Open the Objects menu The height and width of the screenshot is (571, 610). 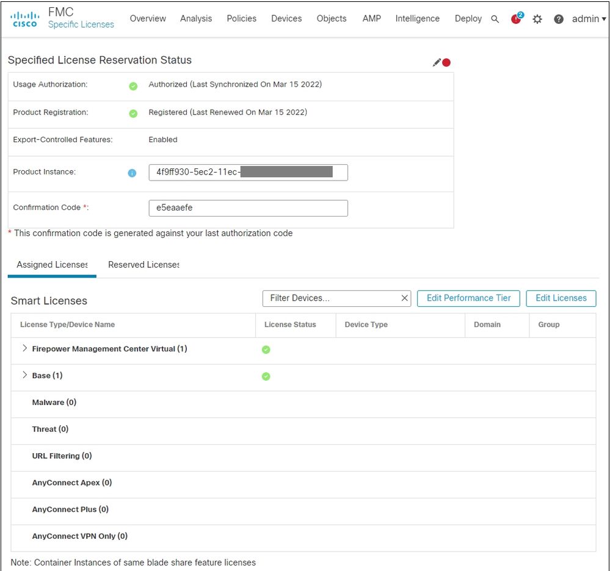(332, 18)
